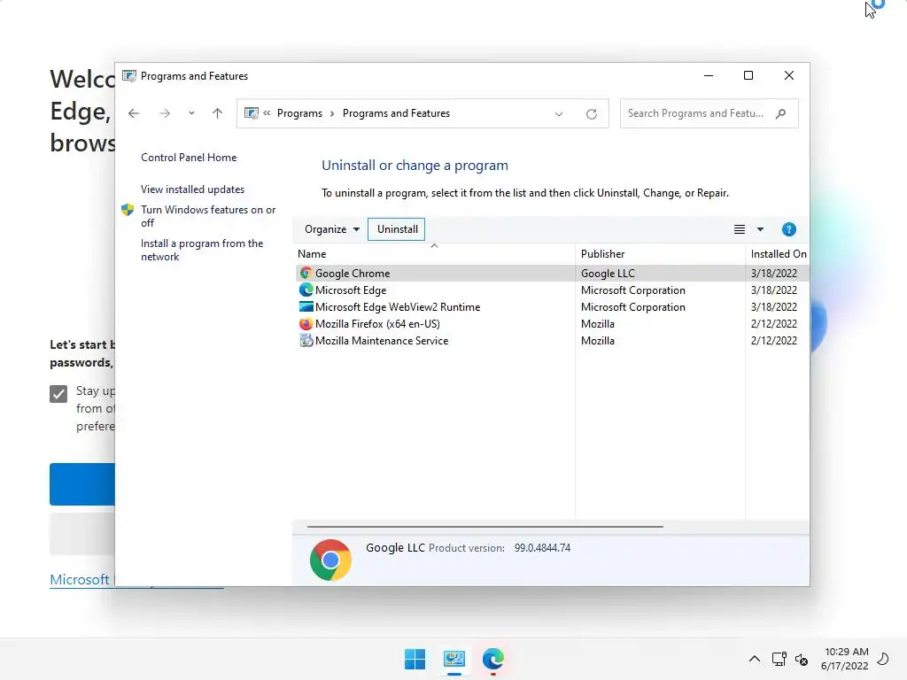Expand the More options view dropdown arrow
The image size is (907, 680).
(x=761, y=229)
